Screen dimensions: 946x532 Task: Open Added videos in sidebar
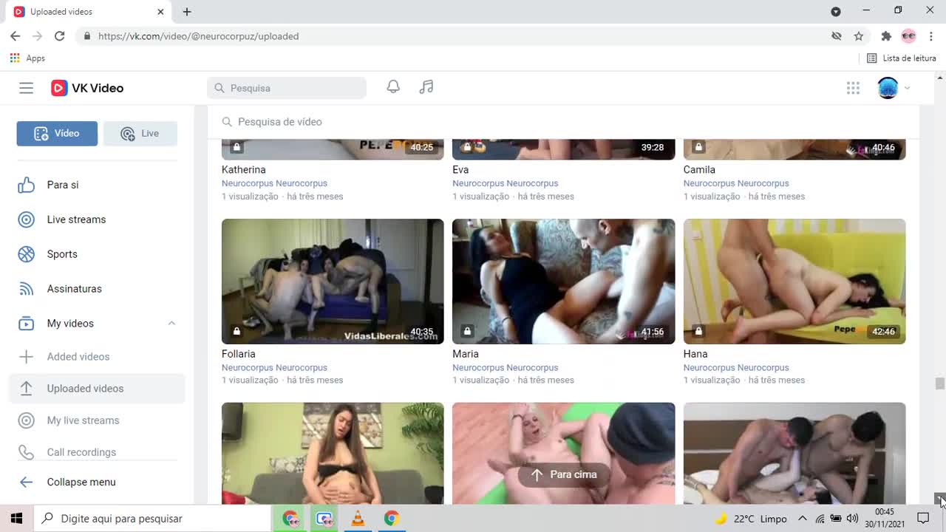coord(78,357)
